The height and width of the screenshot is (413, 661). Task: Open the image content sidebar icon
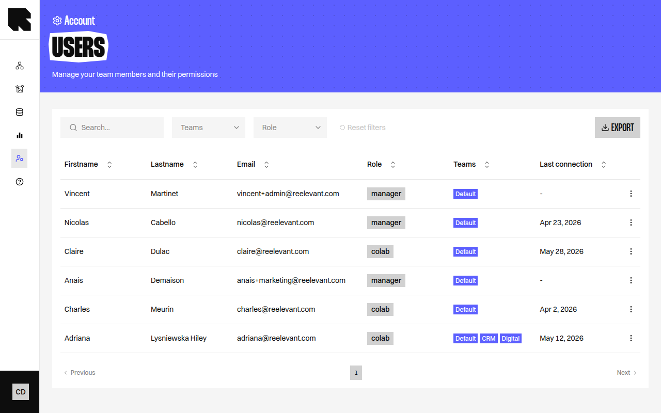[20, 89]
